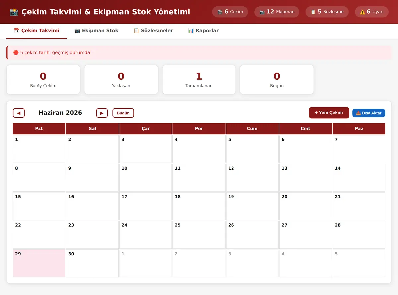The height and width of the screenshot is (295, 398).
Task: Click the camera icon in Ekipman badge
Action: pyautogui.click(x=262, y=12)
